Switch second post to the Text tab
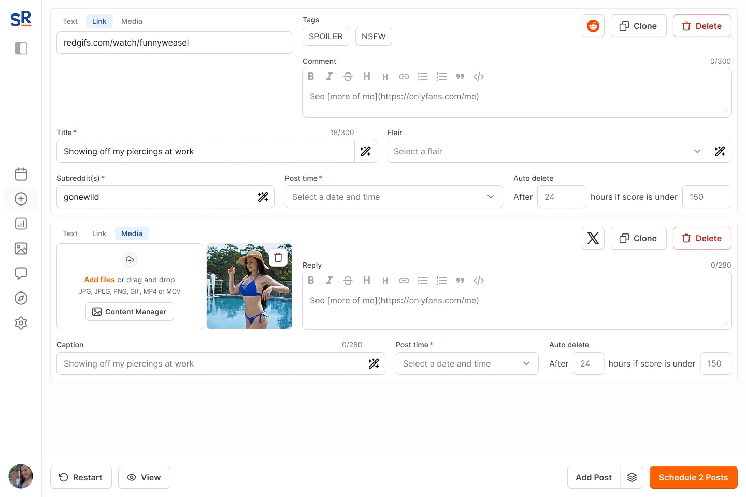The image size is (746, 497). pyautogui.click(x=70, y=233)
